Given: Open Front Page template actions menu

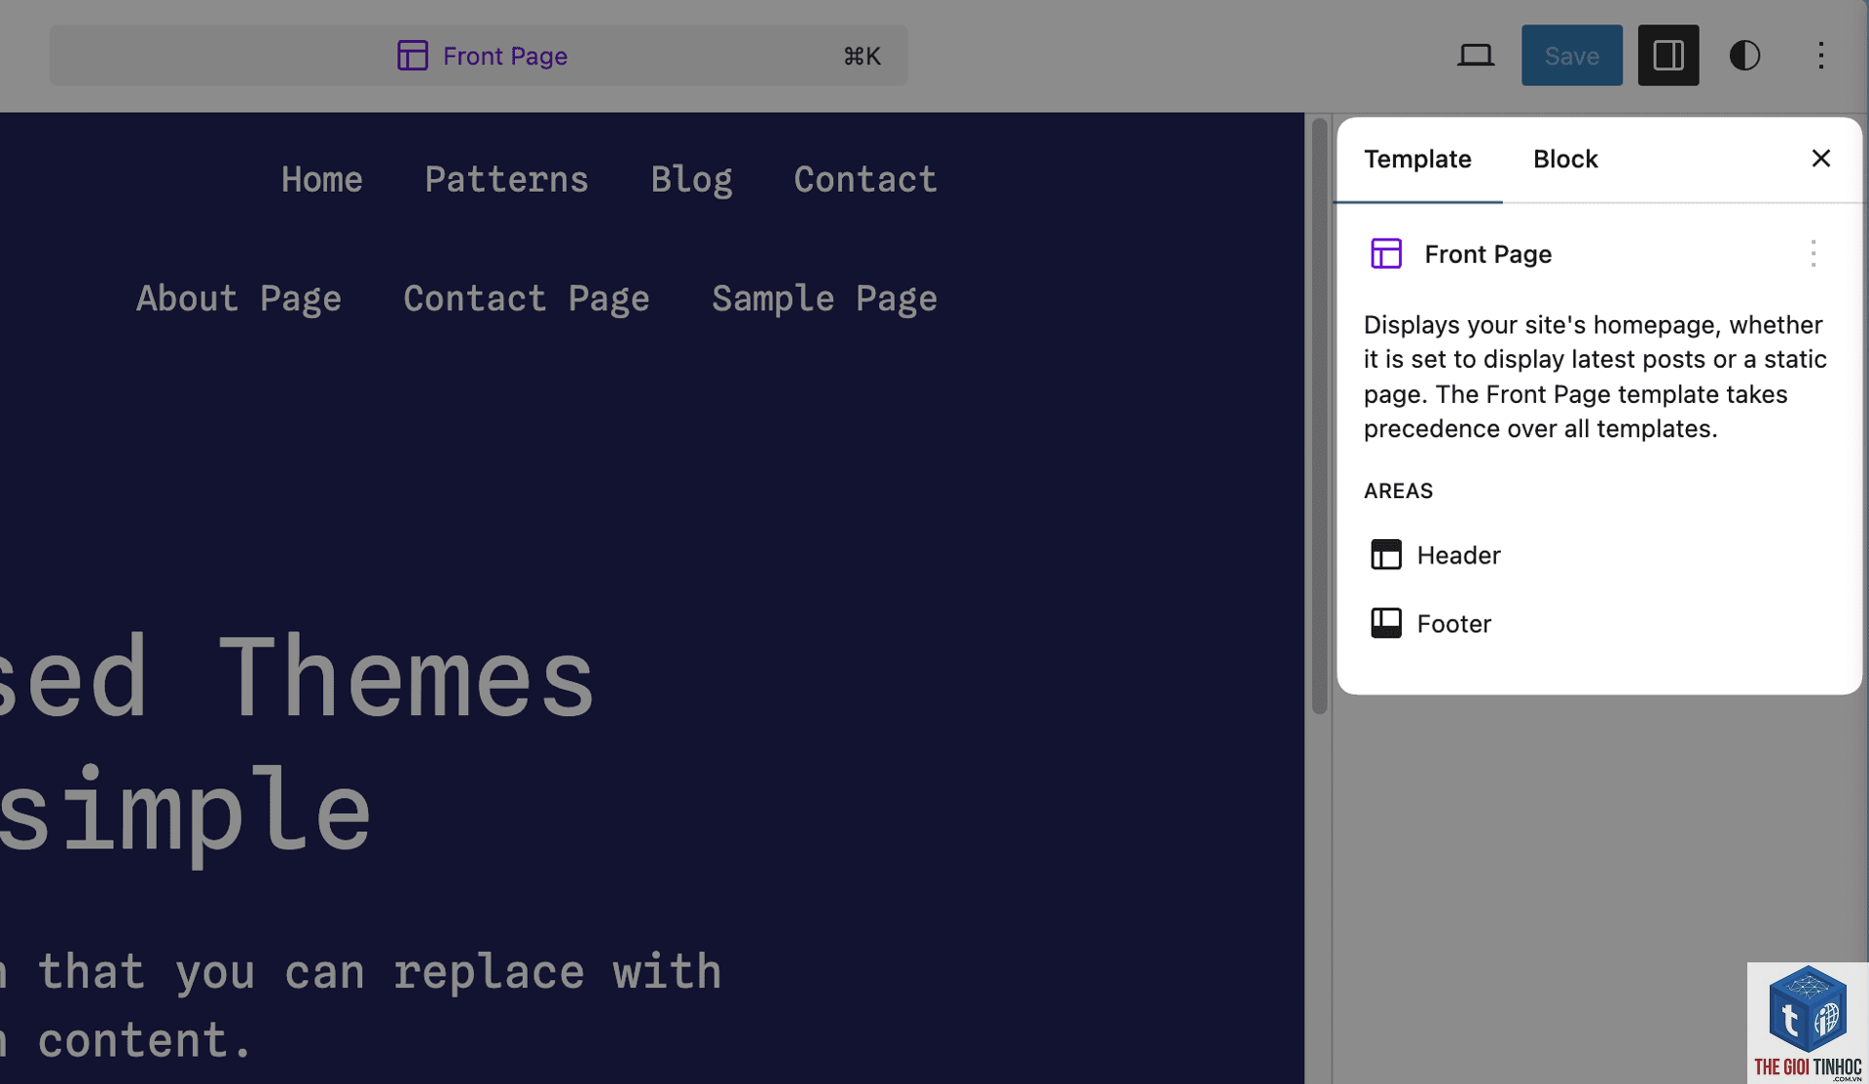Looking at the screenshot, I should point(1812,254).
